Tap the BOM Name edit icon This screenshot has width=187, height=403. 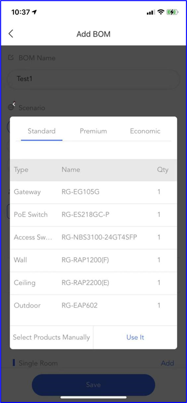tap(11, 57)
